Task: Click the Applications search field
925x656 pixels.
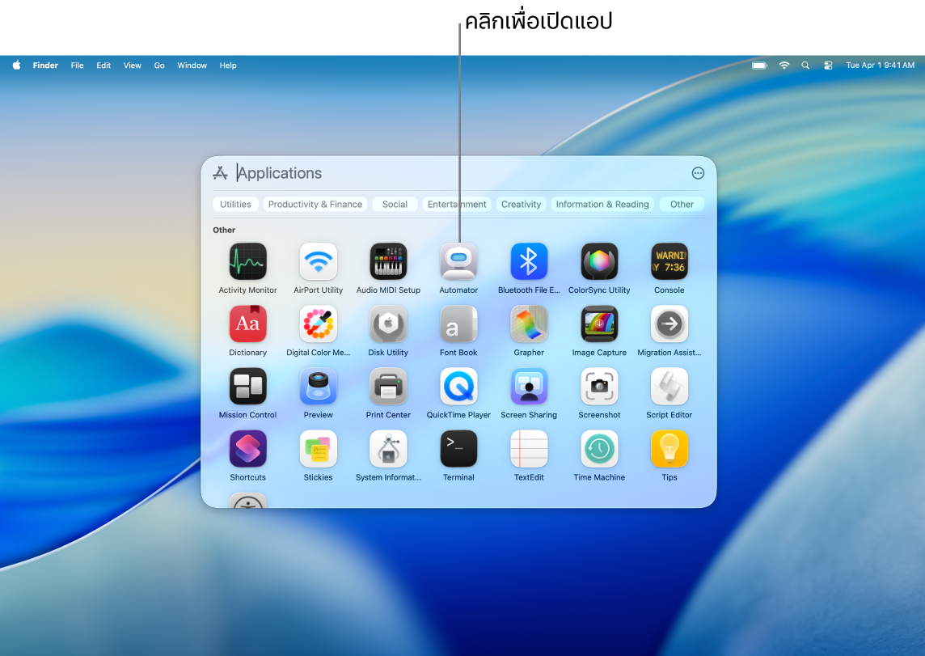Action: (x=460, y=173)
